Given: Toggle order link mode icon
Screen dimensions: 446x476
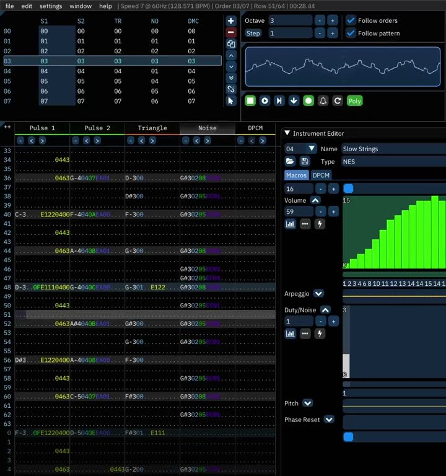Looking at the screenshot, I should pyautogui.click(x=231, y=89).
